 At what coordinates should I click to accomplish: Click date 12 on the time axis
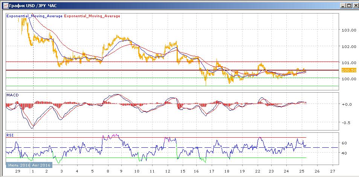[167, 171]
